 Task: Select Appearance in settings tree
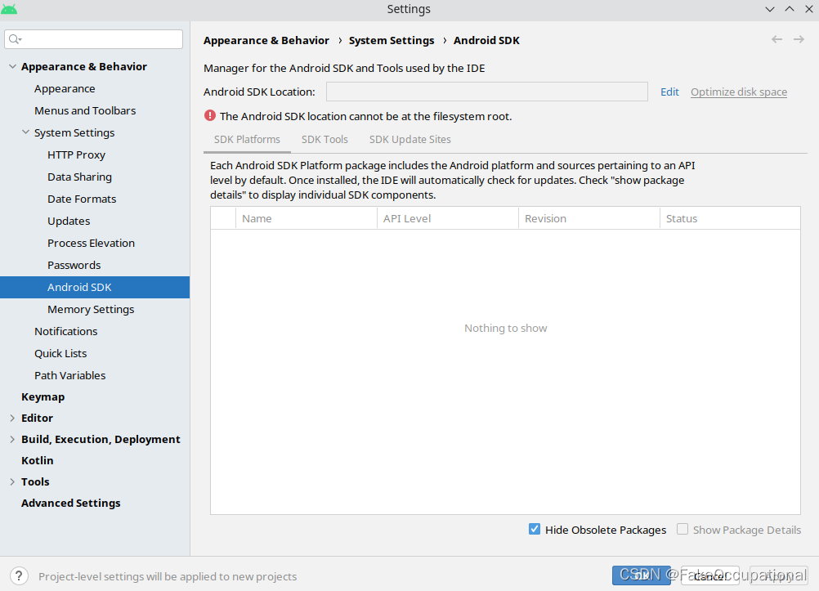tap(65, 89)
